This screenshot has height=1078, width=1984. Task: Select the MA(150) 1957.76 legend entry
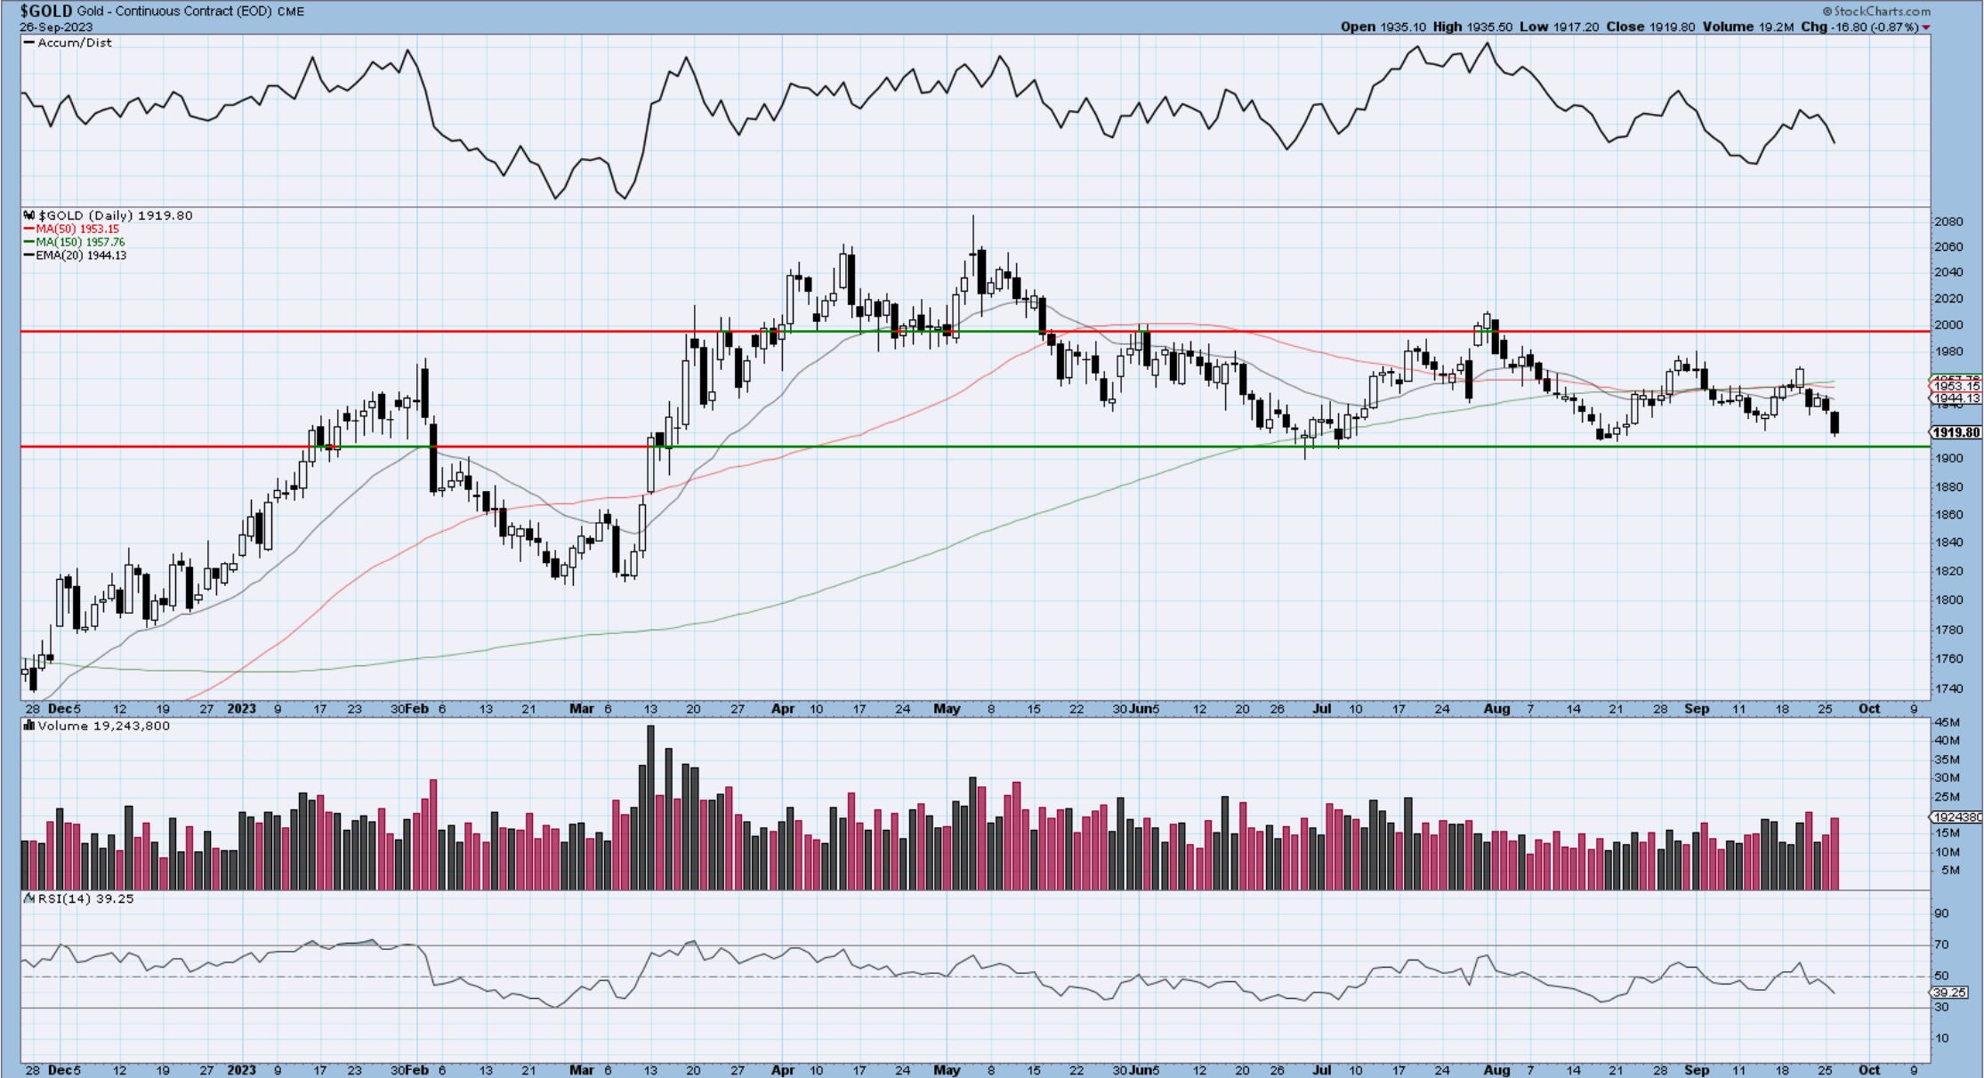[x=79, y=242]
